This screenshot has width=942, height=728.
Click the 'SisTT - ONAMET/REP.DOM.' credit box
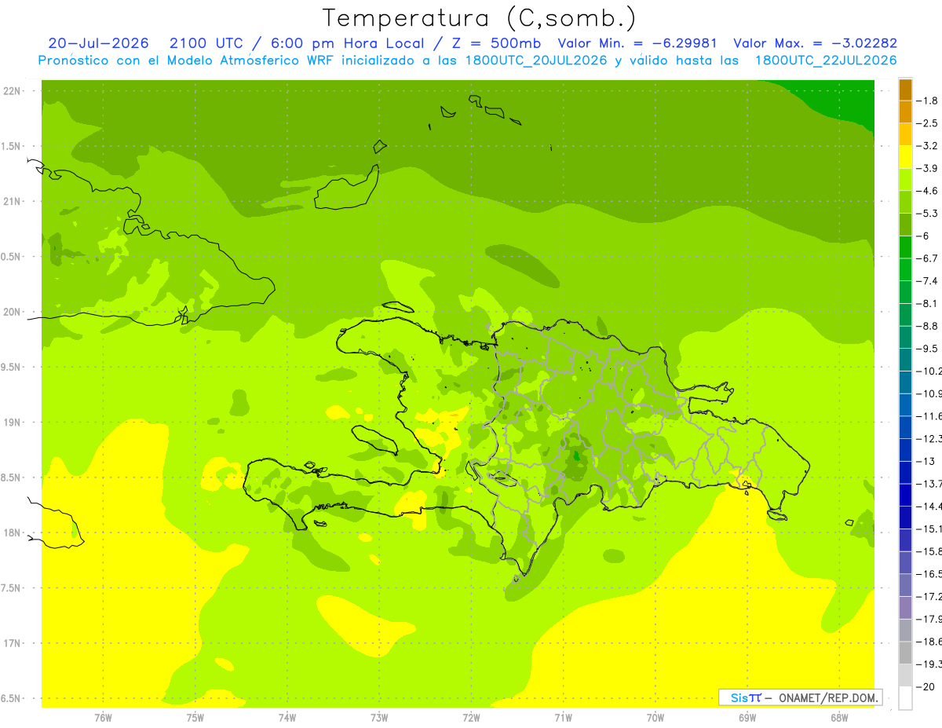(x=800, y=697)
